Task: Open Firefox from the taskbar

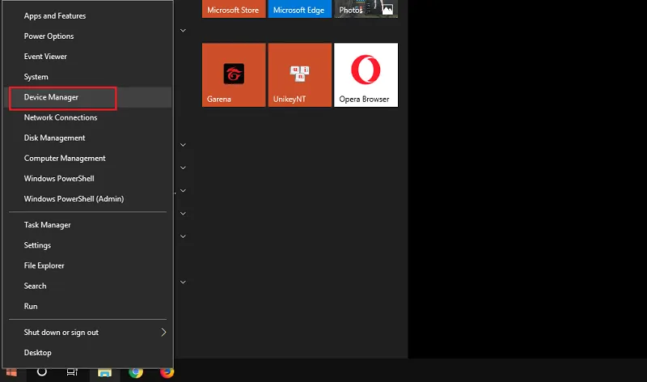Action: tap(167, 372)
